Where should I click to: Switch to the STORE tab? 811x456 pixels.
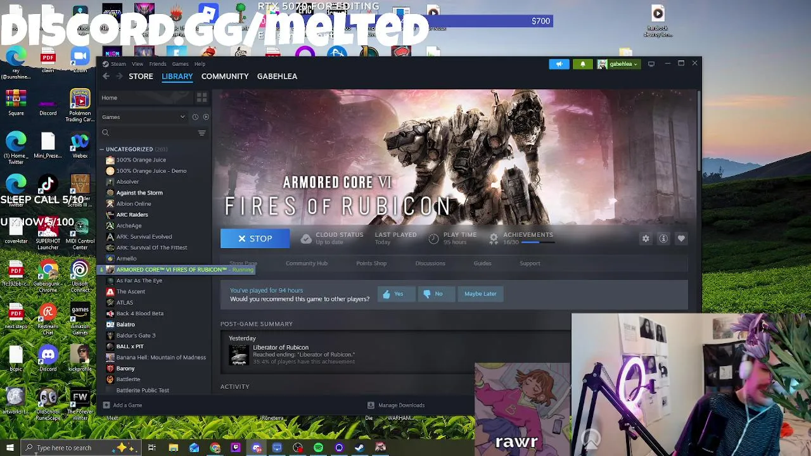[x=141, y=76]
